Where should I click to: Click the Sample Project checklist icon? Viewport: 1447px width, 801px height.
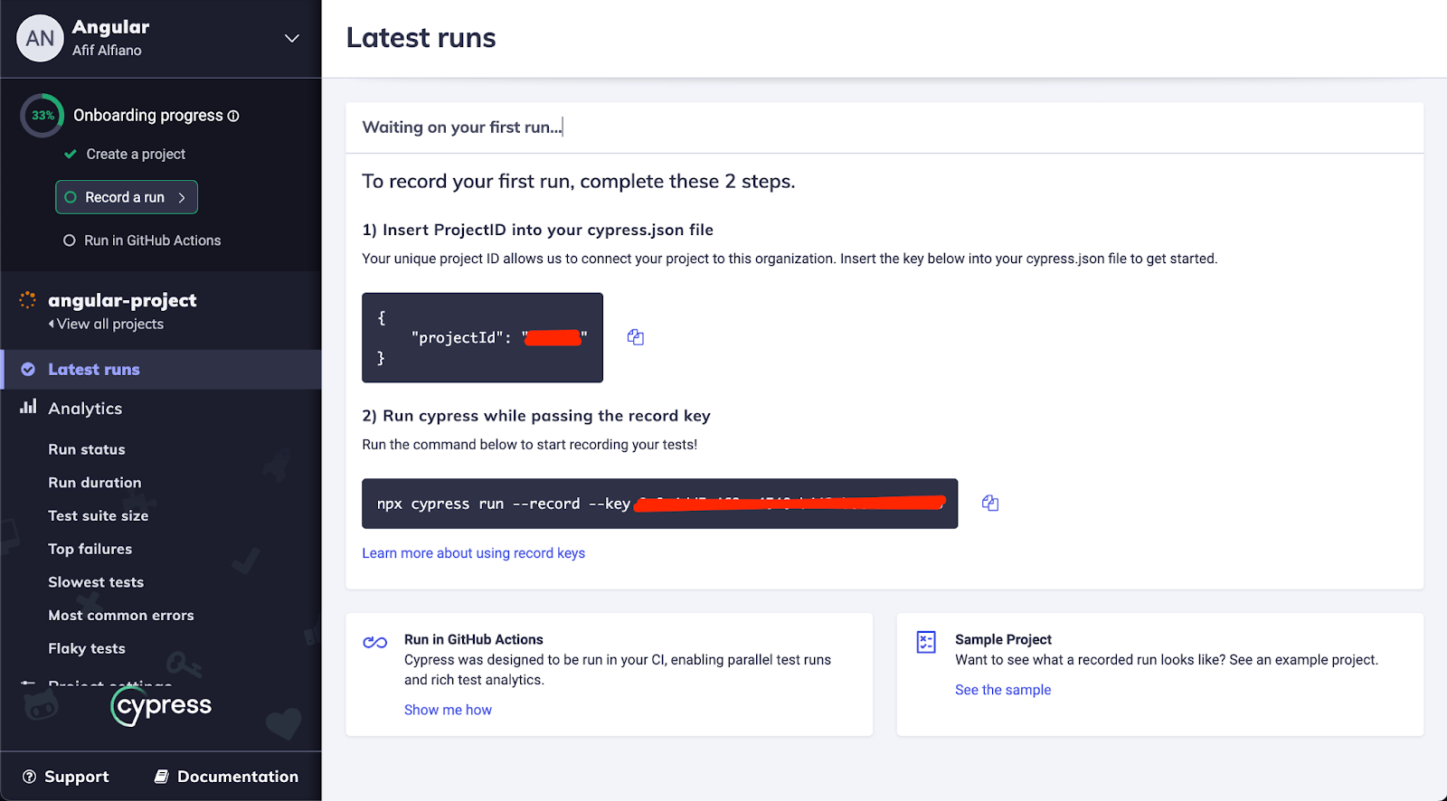coord(926,642)
